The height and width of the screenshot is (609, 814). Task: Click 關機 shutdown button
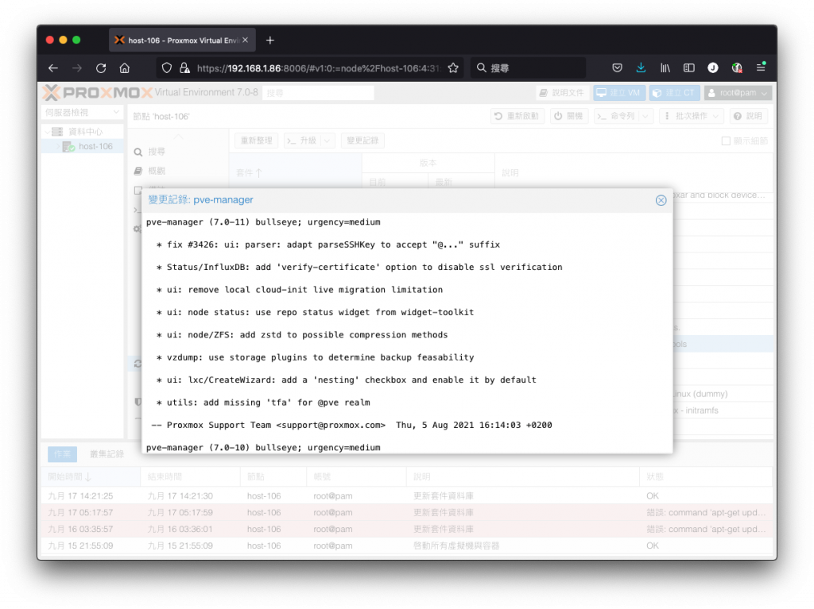[568, 116]
